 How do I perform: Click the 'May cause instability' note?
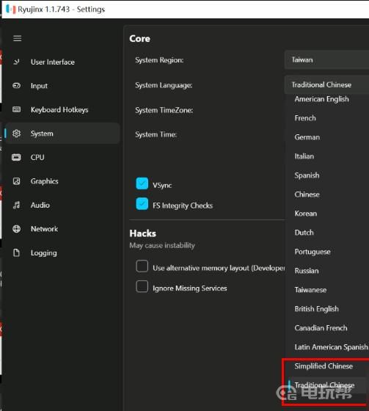click(162, 246)
